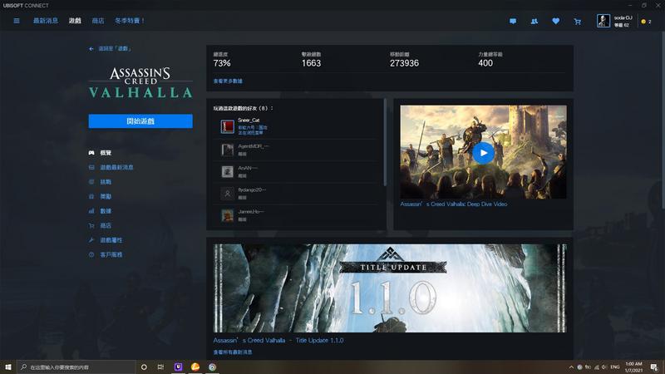Click the 73% progress value
This screenshot has height=374, width=665.
222,63
